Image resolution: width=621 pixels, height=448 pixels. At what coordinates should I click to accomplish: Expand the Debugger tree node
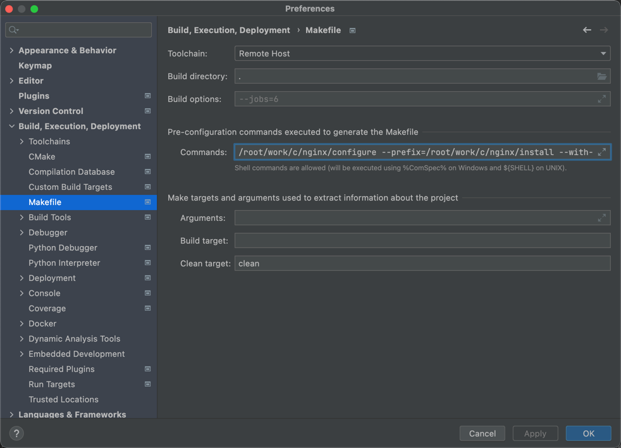[x=22, y=233]
